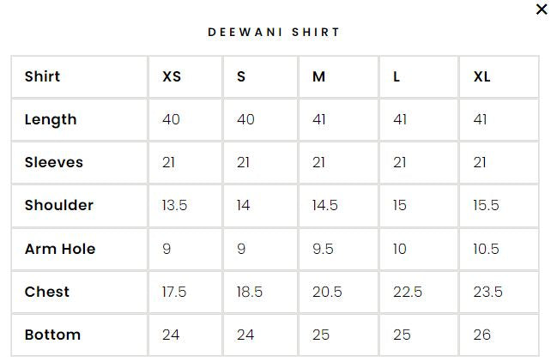
Task: Select the Sleeves row label
Action: click(54, 162)
